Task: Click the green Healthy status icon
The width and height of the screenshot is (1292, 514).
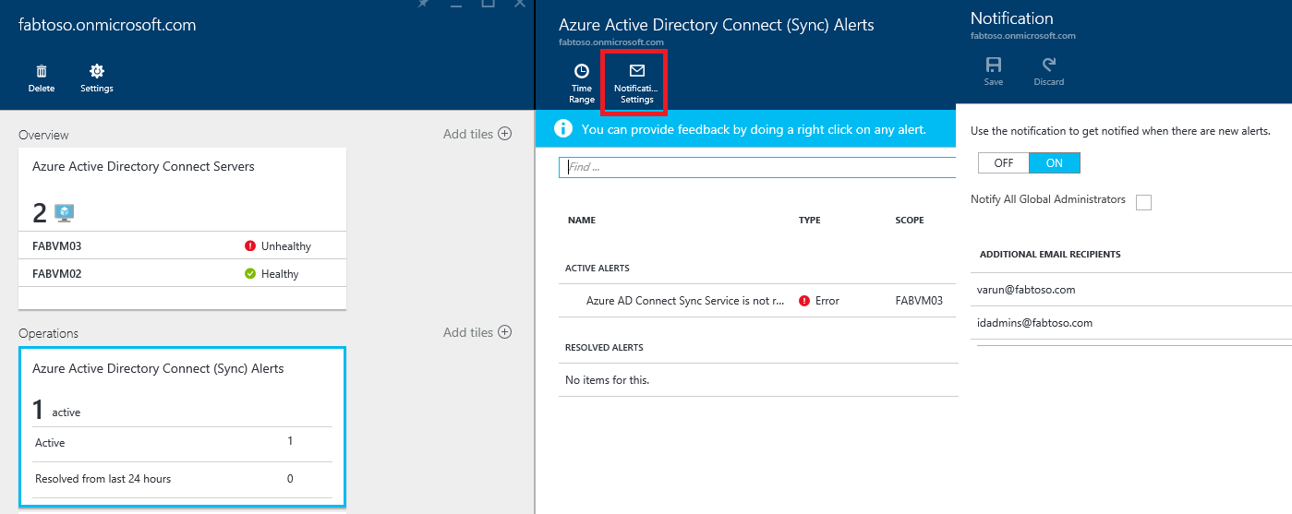Action: click(x=250, y=274)
